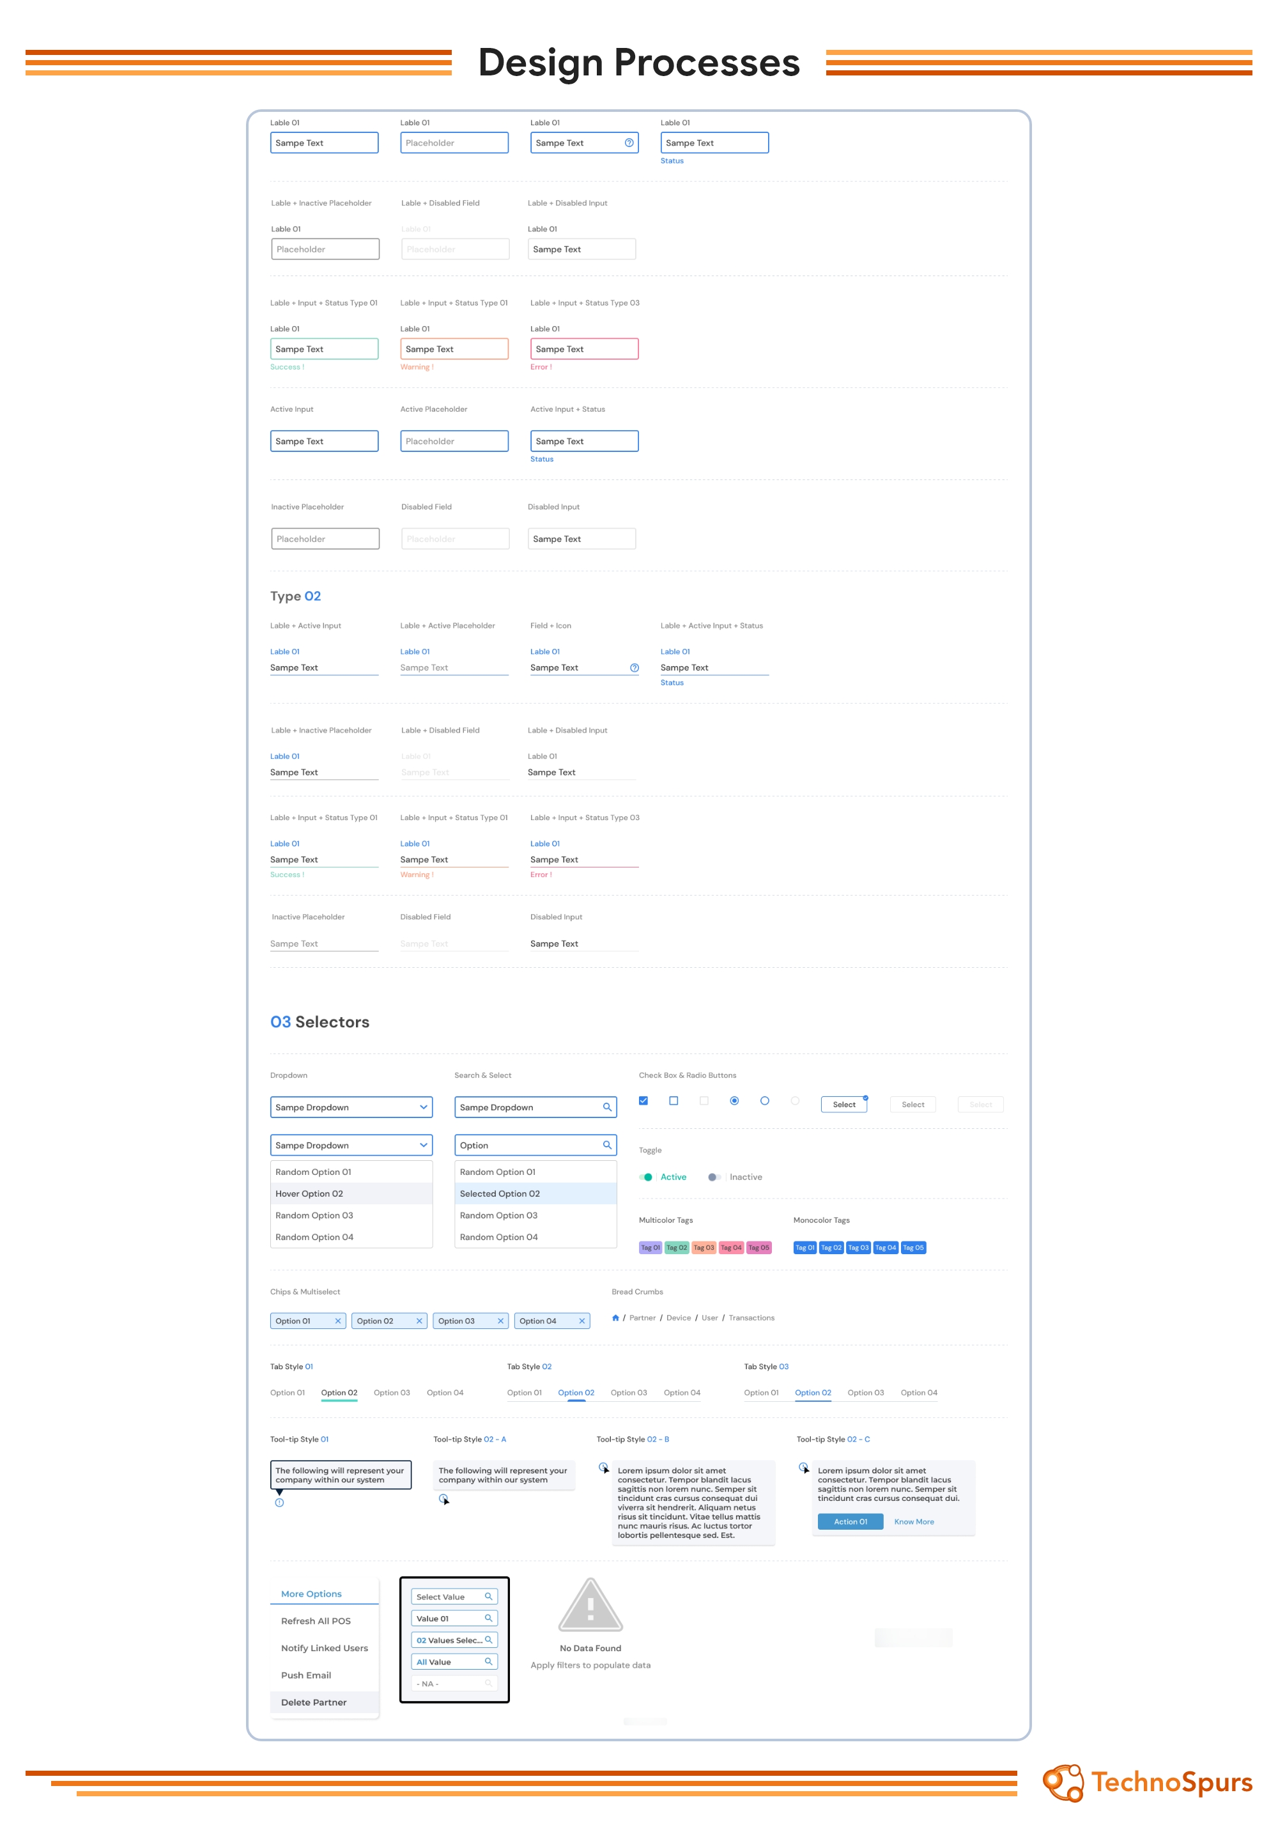
Task: Click the help icon in the Type 02 Field + Icon input
Action: coord(634,667)
